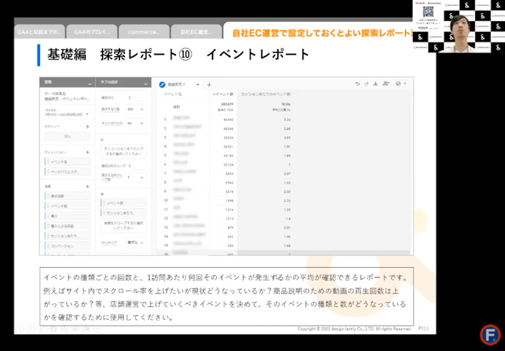This screenshot has height=351, width=505.
Task: Click the ページパスとスク dimension chip
Action: pos(67,172)
